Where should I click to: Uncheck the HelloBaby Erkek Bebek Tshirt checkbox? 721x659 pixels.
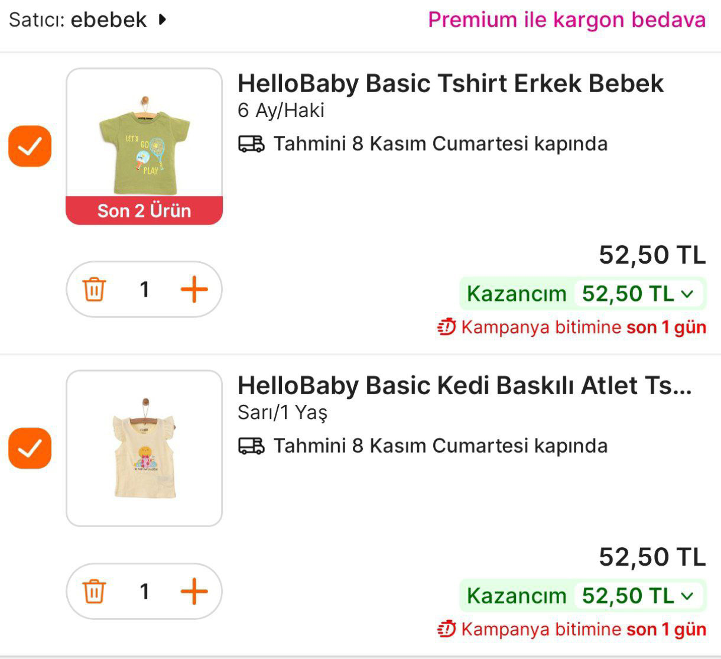click(x=30, y=146)
